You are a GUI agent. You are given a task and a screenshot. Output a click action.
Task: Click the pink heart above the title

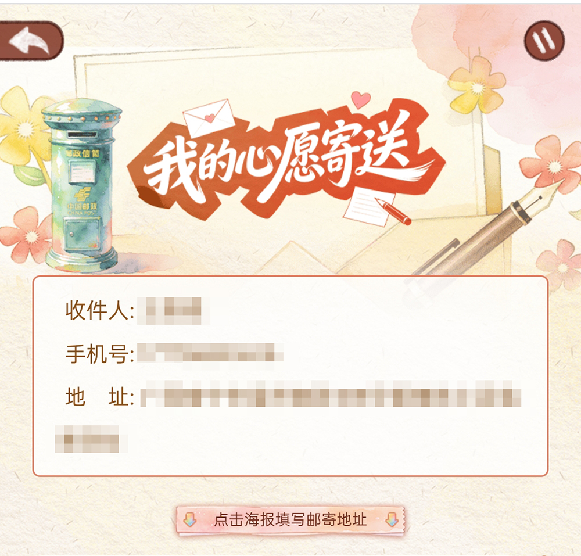pos(361,99)
